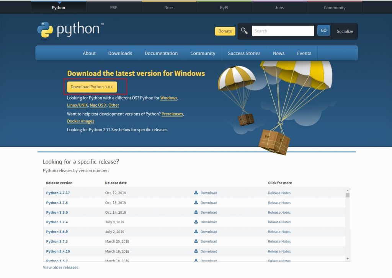Viewport: 392px width, 278px height.
Task: Click scroll down arrow of releases list
Action: point(348,259)
